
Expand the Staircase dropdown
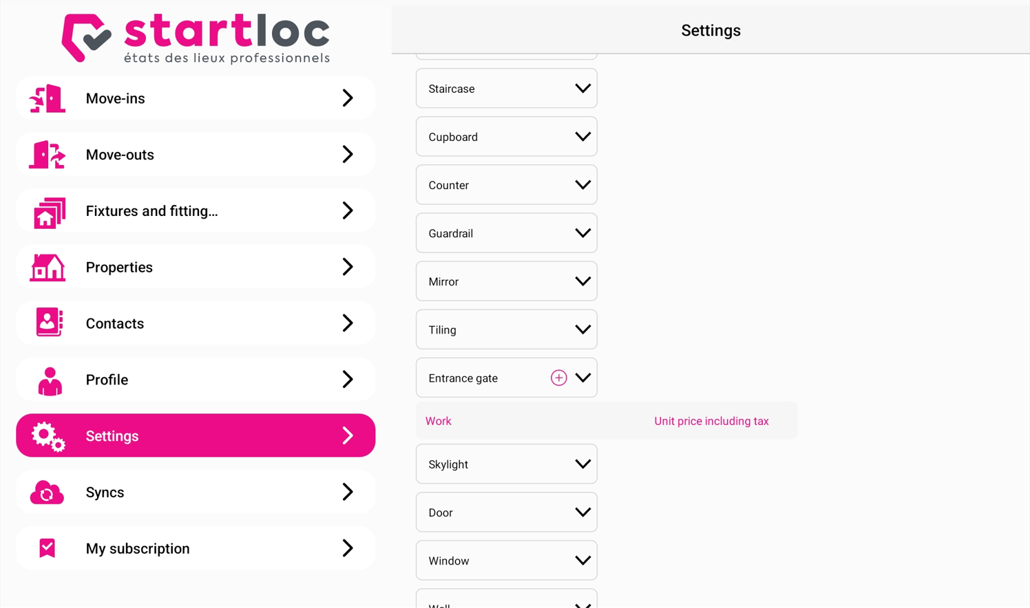[506, 88]
